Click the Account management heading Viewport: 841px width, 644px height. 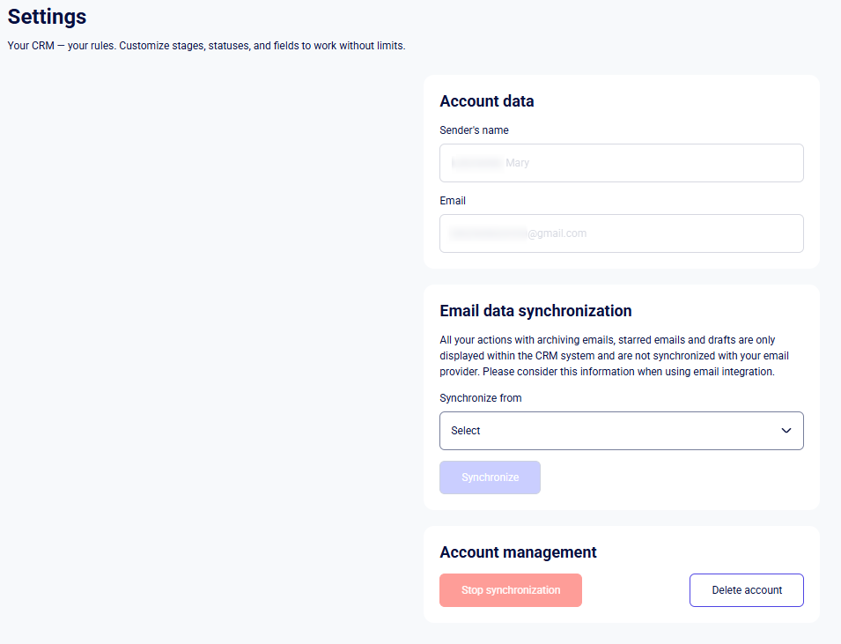click(518, 552)
